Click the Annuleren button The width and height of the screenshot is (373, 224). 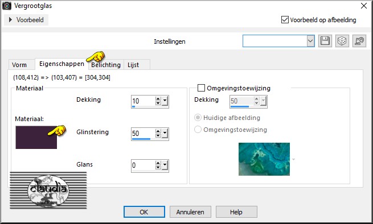coord(190,212)
